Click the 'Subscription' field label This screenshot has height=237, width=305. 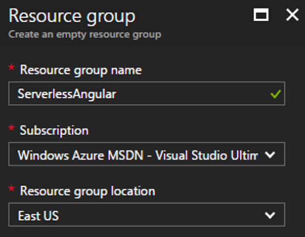[54, 130]
